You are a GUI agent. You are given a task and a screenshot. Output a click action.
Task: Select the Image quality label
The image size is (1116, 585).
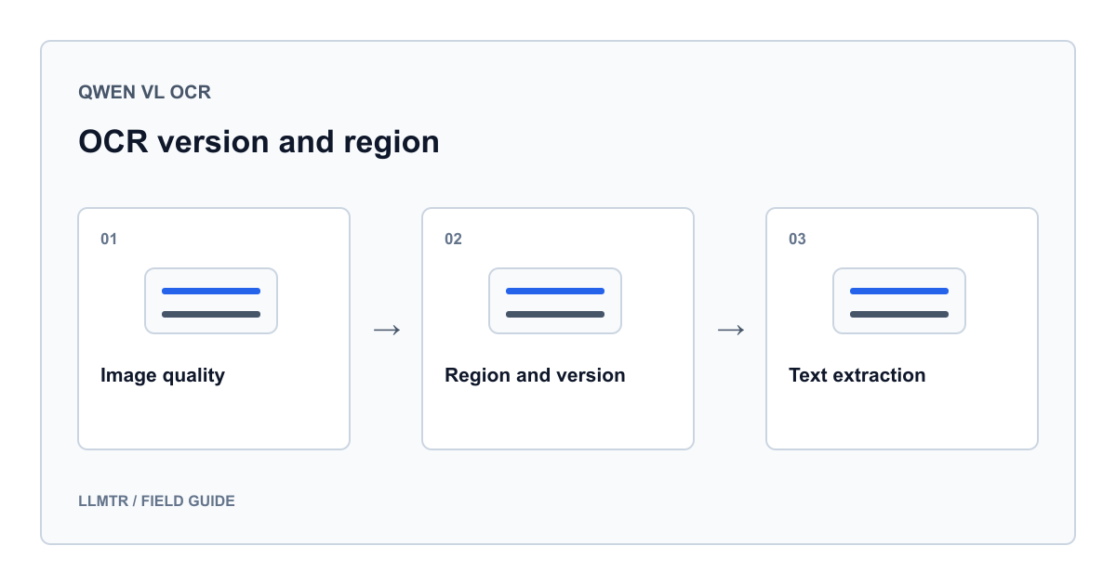coord(163,376)
